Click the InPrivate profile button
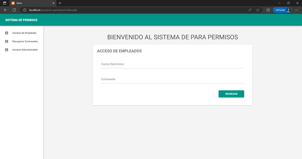The width and height of the screenshot is (302, 159). pyautogui.click(x=282, y=10)
